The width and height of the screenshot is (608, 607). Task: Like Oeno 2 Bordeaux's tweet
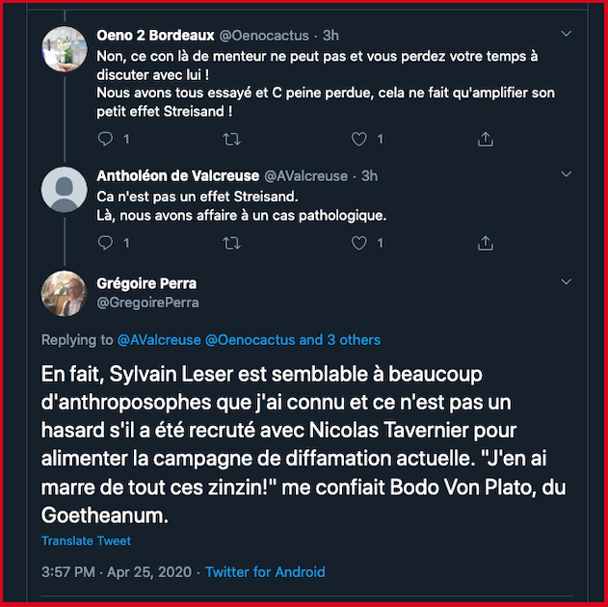pos(359,140)
